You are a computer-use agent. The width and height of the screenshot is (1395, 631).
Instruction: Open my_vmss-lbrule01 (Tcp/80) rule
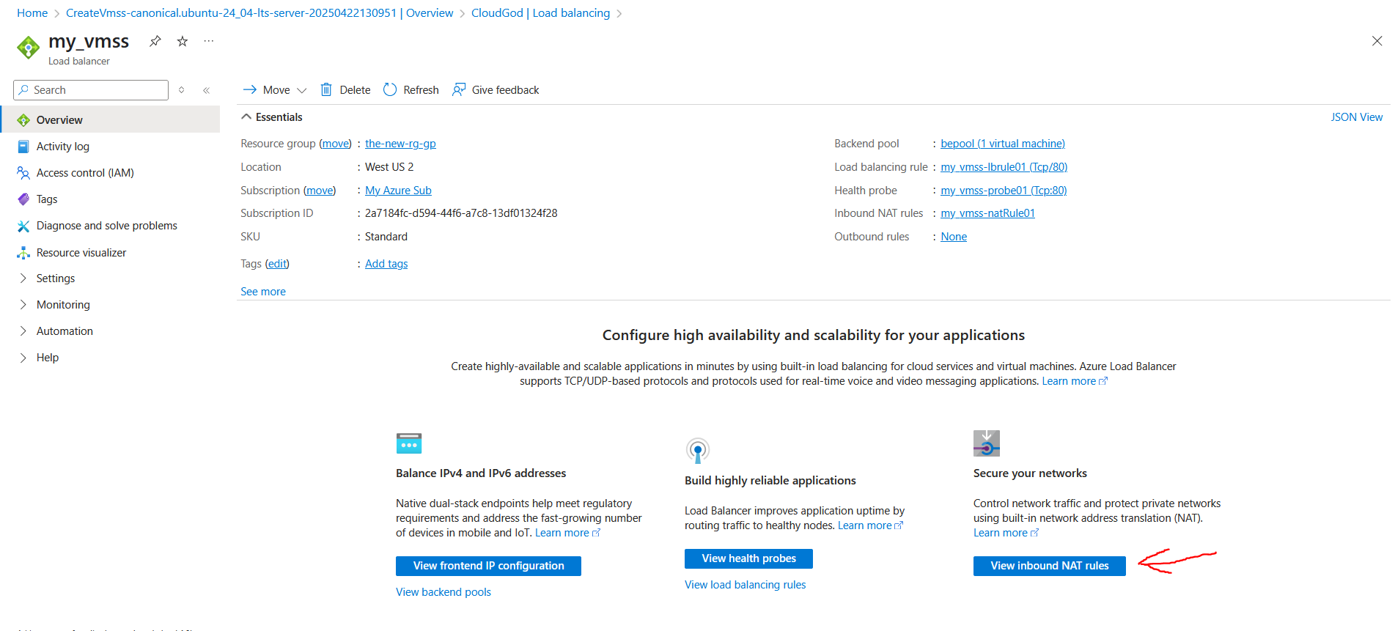coord(1004,167)
